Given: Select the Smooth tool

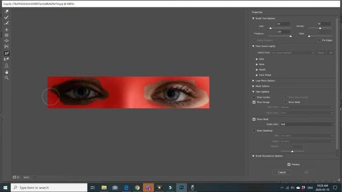Looking at the screenshot, I should (6, 23).
